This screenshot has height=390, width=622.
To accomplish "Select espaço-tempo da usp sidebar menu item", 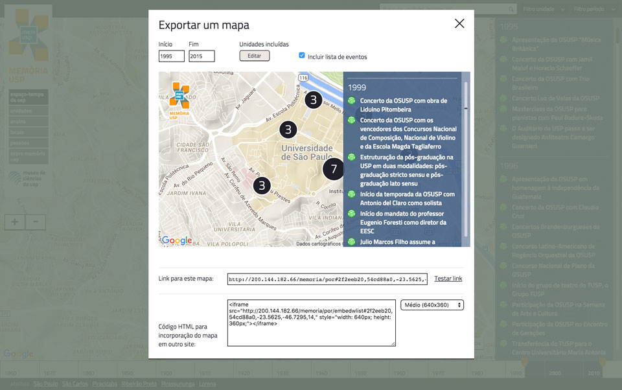I will (x=29, y=97).
